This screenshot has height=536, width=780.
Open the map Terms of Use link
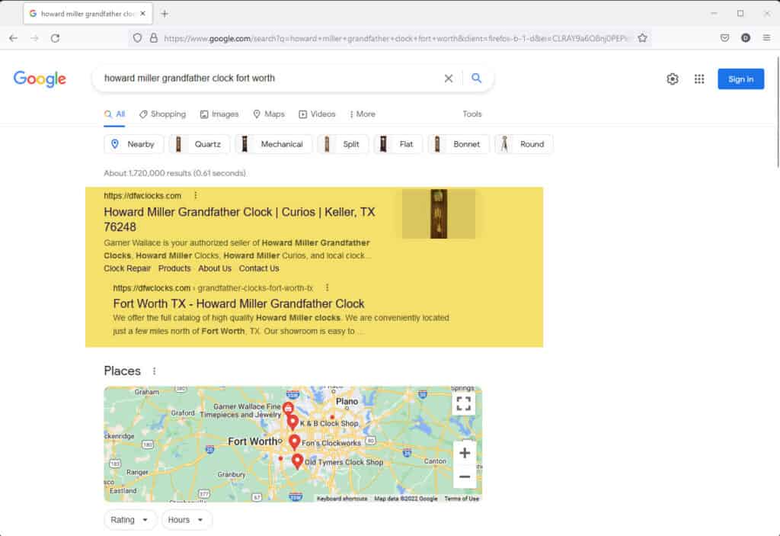tap(462, 498)
